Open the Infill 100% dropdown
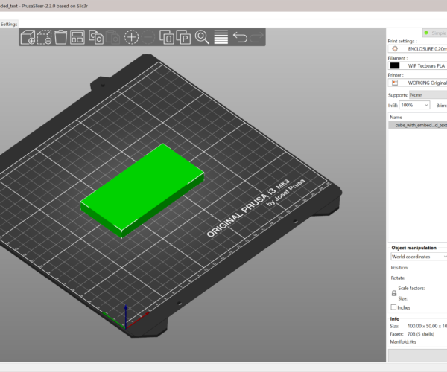Viewport: 447px width, 372px height. tap(414, 105)
